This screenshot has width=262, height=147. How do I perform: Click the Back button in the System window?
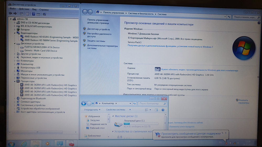tap(85, 12)
